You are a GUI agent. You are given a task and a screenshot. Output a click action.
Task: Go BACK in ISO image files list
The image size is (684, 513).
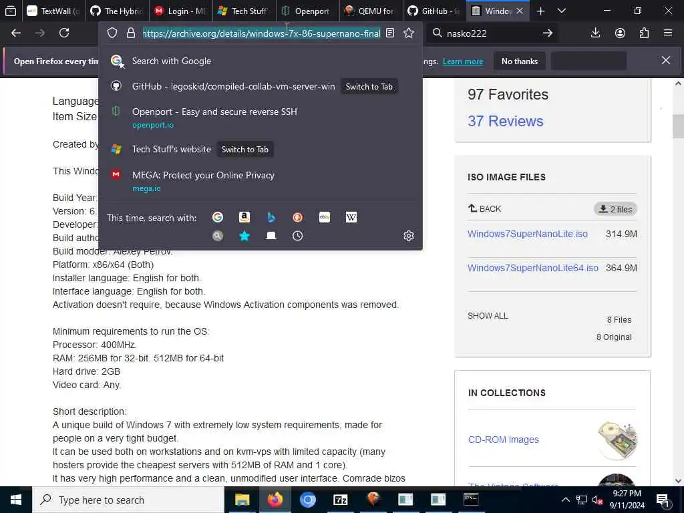coord(485,208)
